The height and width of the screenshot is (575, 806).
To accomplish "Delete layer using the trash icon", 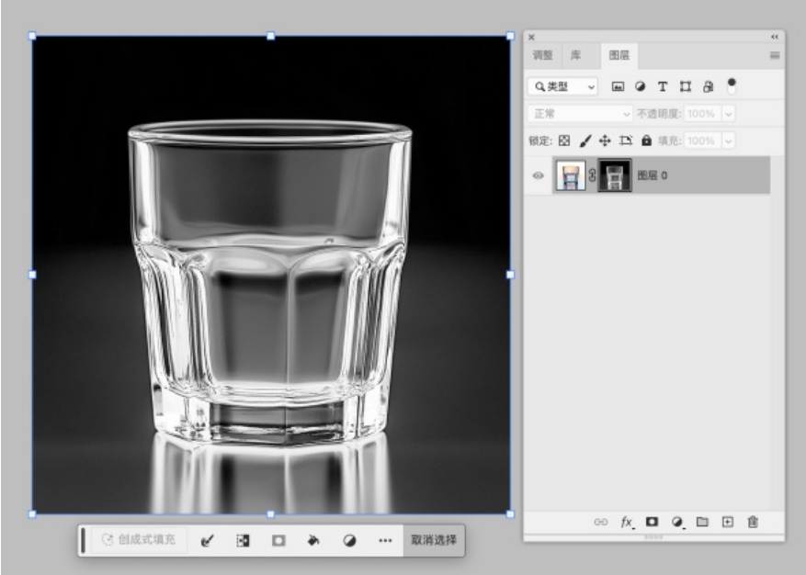I will (x=753, y=522).
